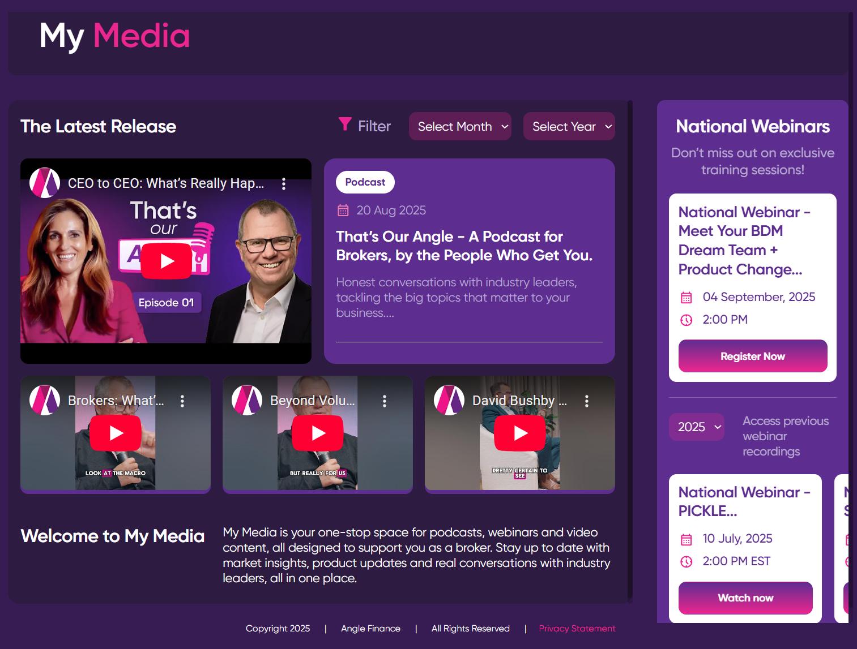Click The Latest Release heading

coord(99,126)
